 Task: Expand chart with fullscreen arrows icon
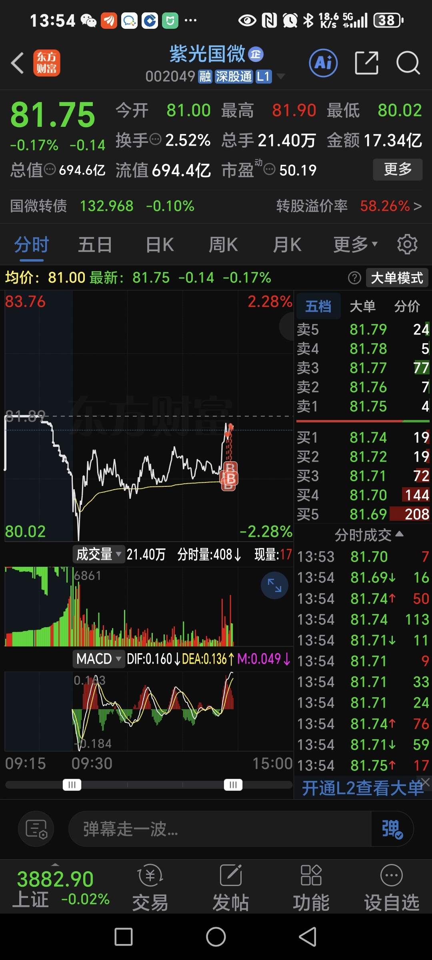click(x=274, y=586)
